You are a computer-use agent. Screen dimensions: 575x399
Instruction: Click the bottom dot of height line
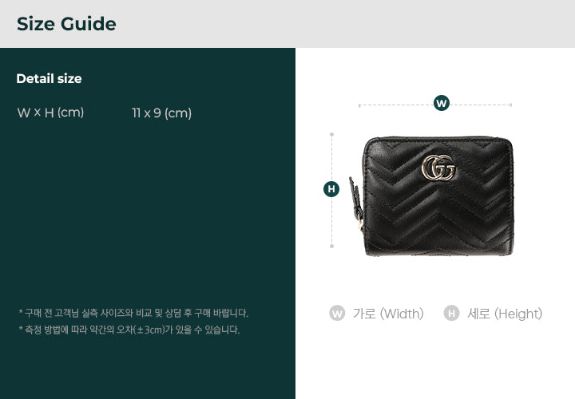coord(332,247)
